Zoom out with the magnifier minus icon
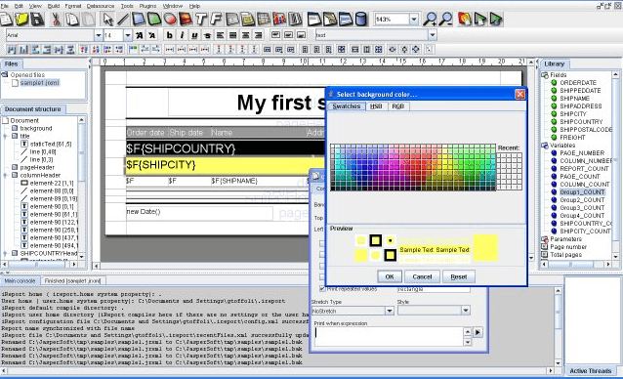This screenshot has width=623, height=379. coord(446,20)
